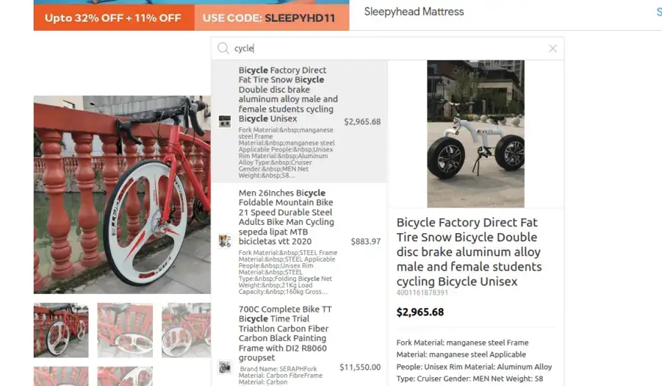Image resolution: width=662 pixels, height=386 pixels.
Task: Select the third gallery thumbnail of red bike
Action: tap(186, 330)
